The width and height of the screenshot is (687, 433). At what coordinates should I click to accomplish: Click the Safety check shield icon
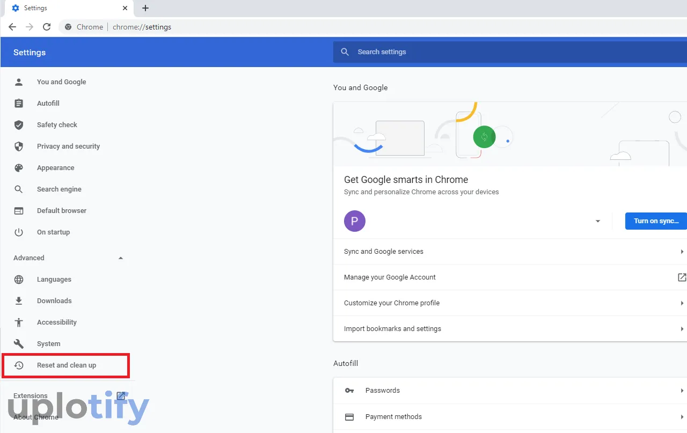19,125
